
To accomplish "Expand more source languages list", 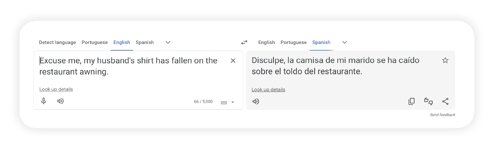I will [x=168, y=42].
